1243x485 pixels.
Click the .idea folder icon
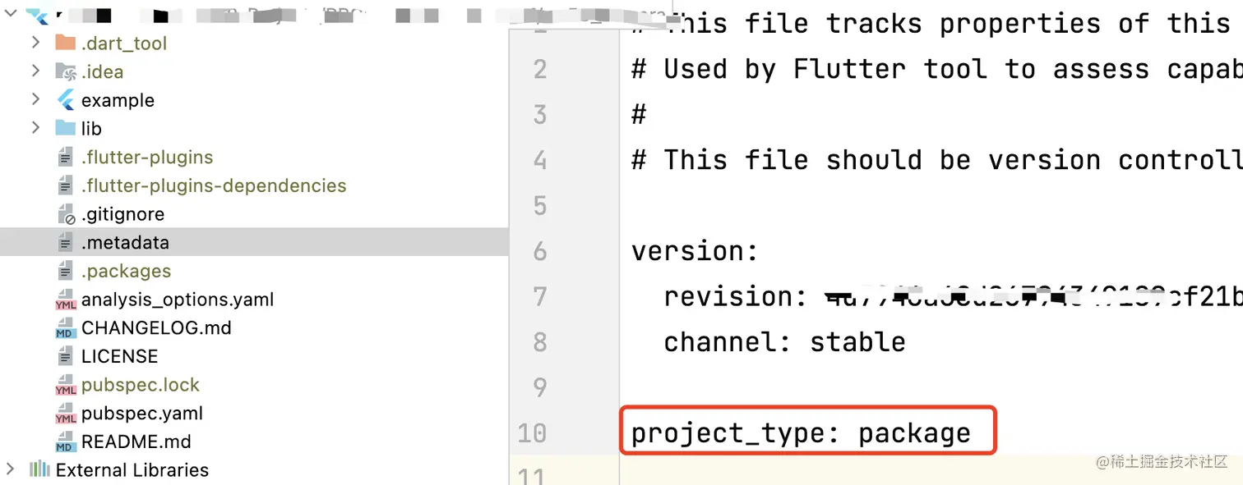[65, 71]
